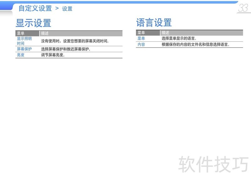Click the page number 33
Screen dimensions: 251x183
243,8
